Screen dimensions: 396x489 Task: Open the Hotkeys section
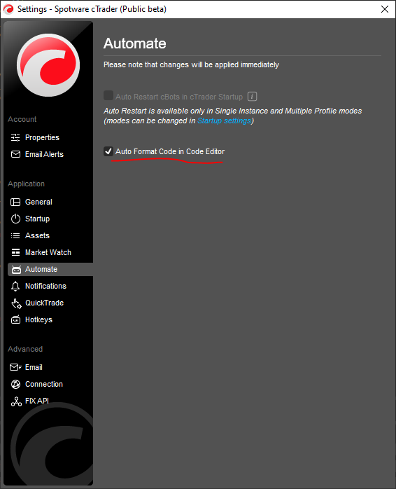38,320
